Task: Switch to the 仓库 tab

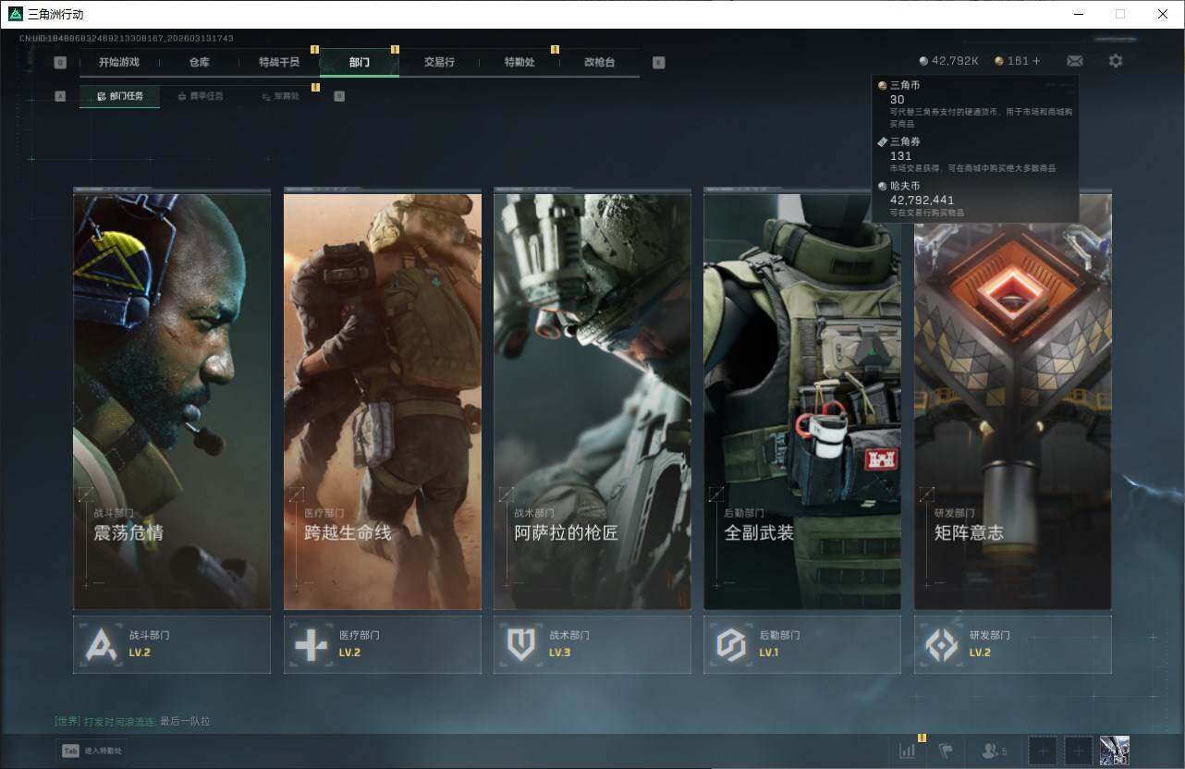Action: (x=199, y=62)
